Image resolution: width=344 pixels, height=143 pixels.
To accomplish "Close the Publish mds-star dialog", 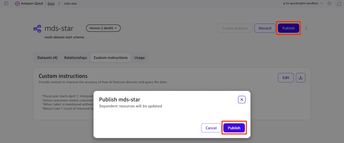I will click(x=242, y=99).
